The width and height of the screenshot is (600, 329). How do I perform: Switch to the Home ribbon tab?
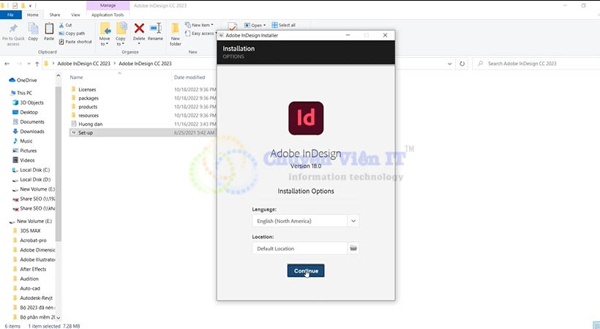32,15
